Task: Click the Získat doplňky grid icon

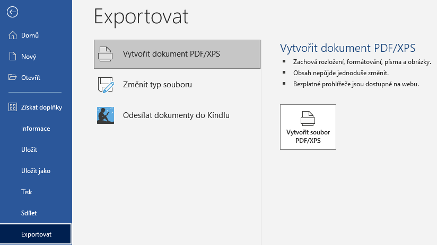Action: (13, 107)
